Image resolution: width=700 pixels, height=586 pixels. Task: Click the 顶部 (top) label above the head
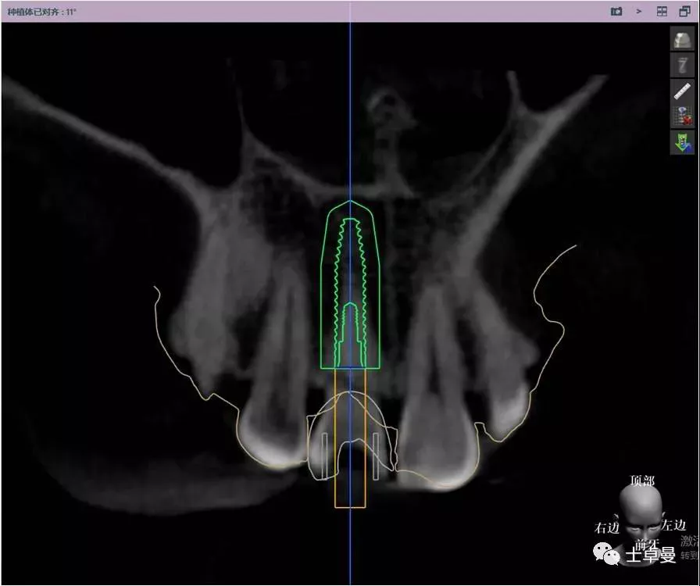click(641, 481)
